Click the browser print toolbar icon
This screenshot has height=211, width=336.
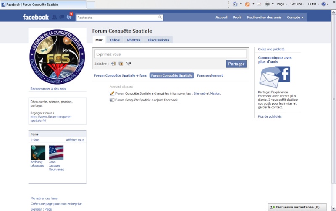267,4
